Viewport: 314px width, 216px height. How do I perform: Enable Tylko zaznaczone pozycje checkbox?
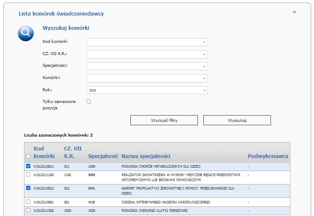tap(89, 101)
